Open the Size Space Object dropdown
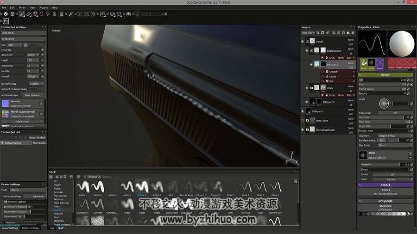The width and height of the screenshot is (417, 234). pyautogui.click(x=395, y=145)
